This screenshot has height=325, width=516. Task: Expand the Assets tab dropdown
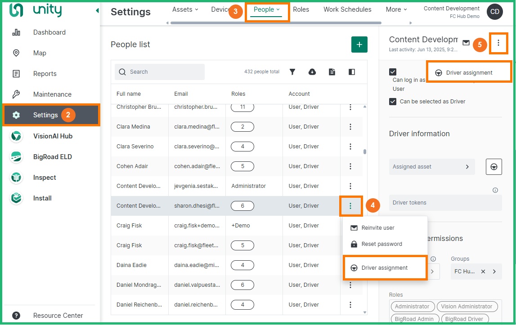pyautogui.click(x=185, y=9)
